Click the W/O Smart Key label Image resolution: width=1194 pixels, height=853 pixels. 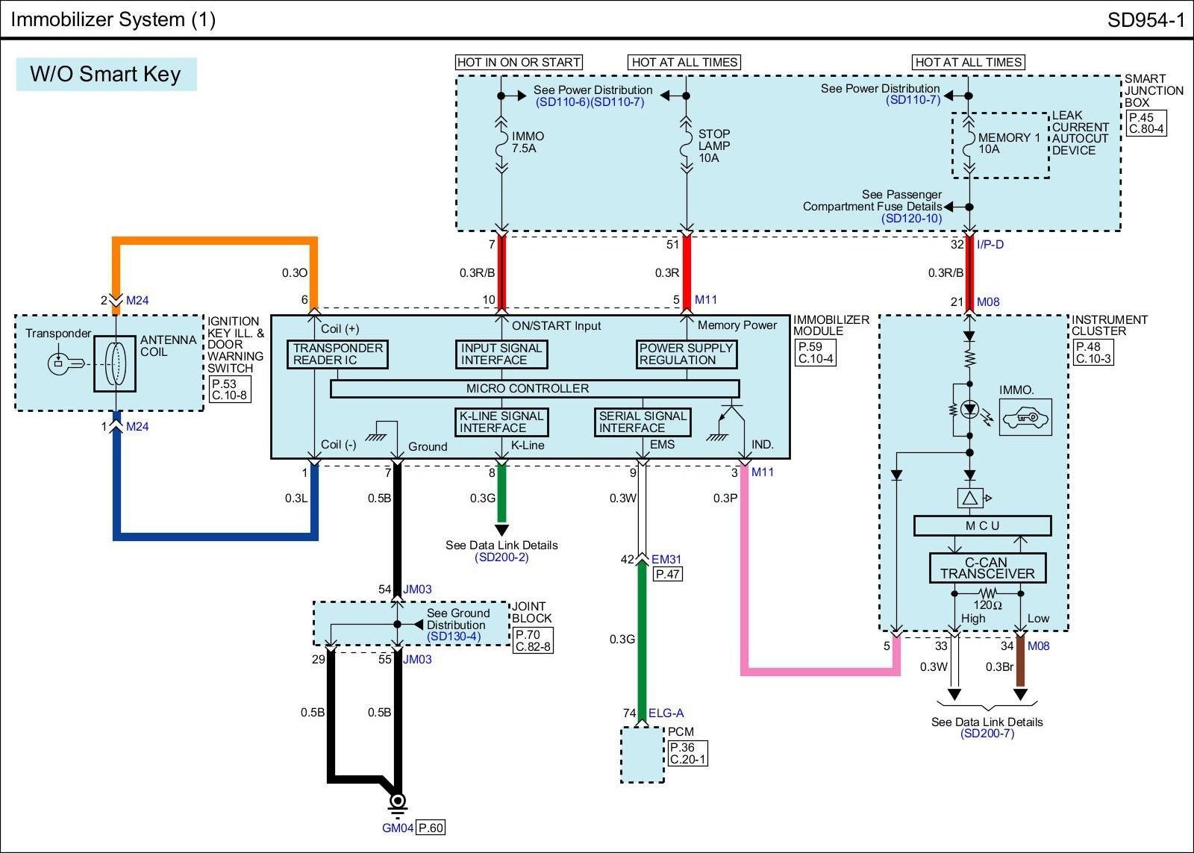coord(106,75)
